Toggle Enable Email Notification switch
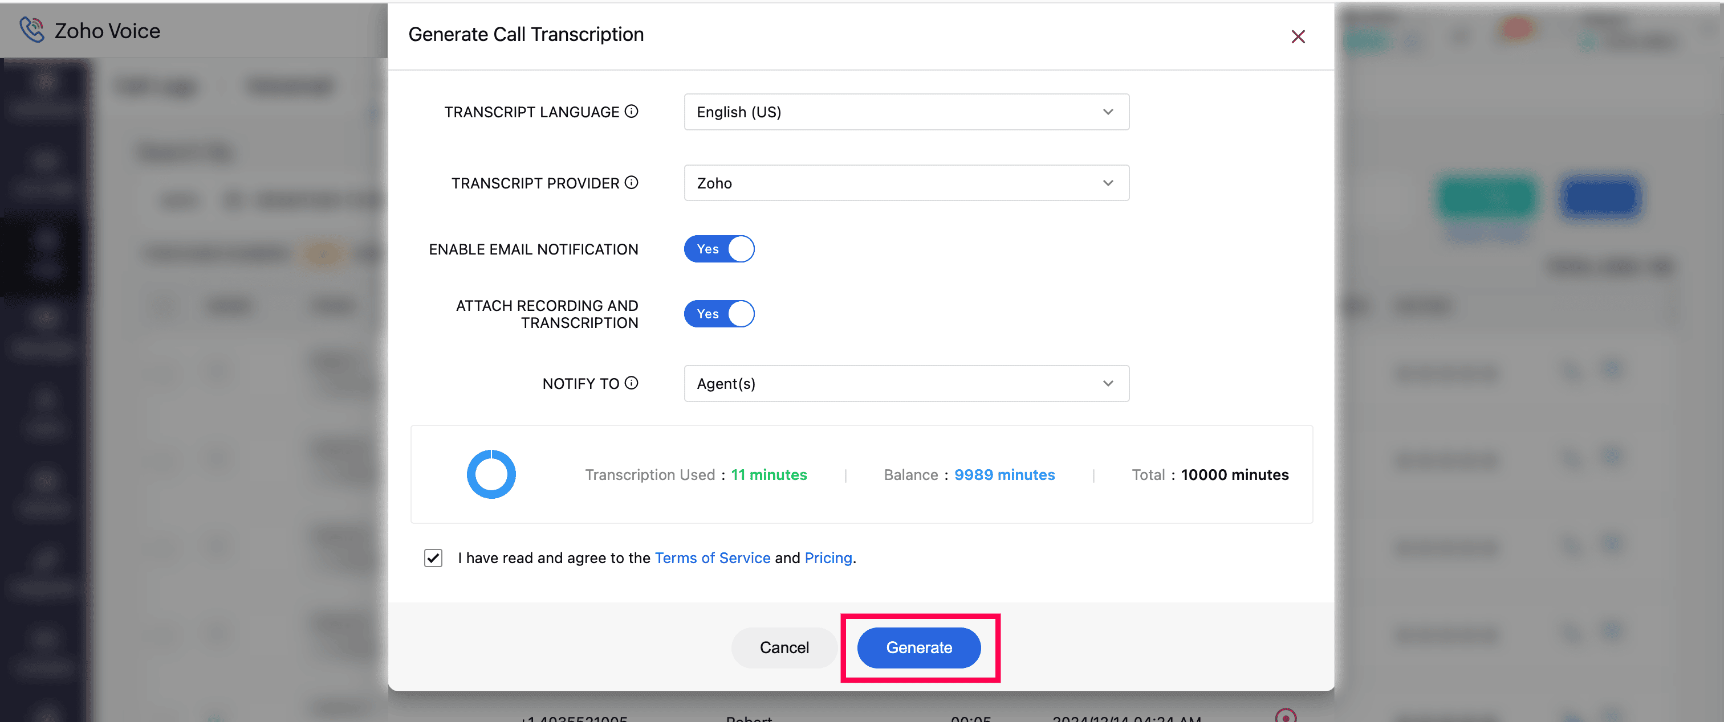Screen dimensions: 1724x722 (719, 249)
